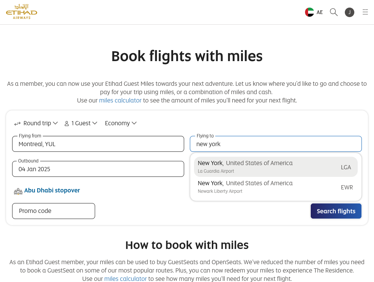The image size is (374, 282).
Task: Open the hamburger menu icon
Action: pos(365,12)
